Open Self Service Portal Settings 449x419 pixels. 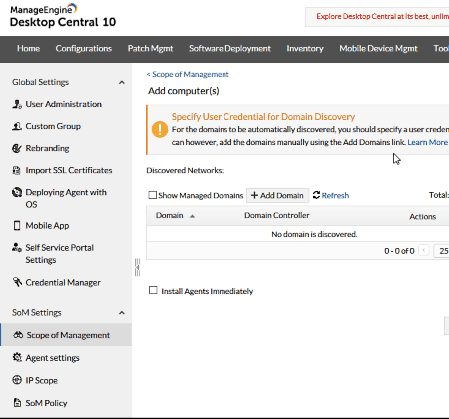[60, 254]
